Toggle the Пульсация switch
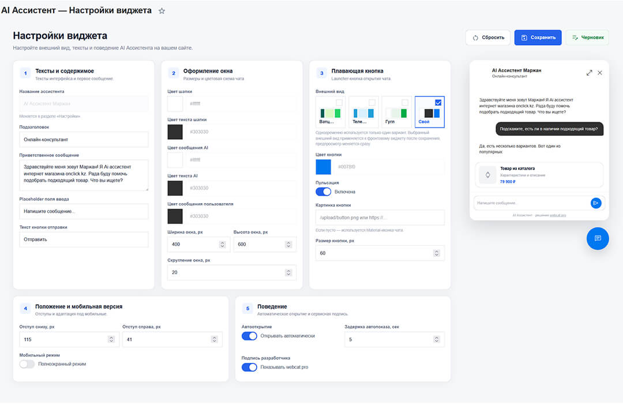623x404 pixels. click(324, 192)
